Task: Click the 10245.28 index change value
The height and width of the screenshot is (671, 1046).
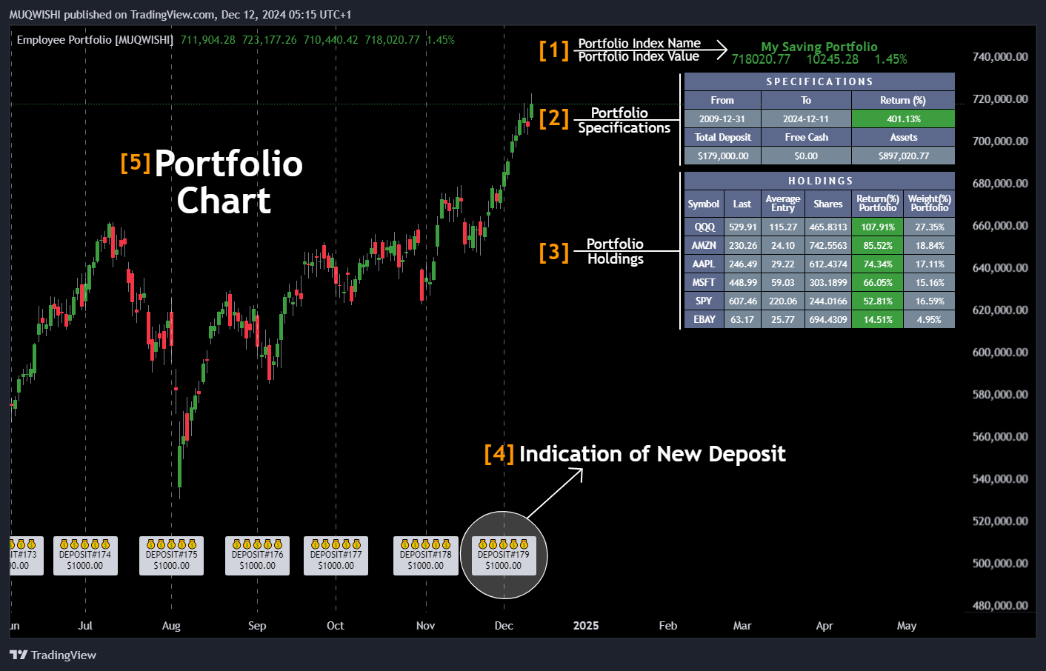Action: tap(833, 59)
